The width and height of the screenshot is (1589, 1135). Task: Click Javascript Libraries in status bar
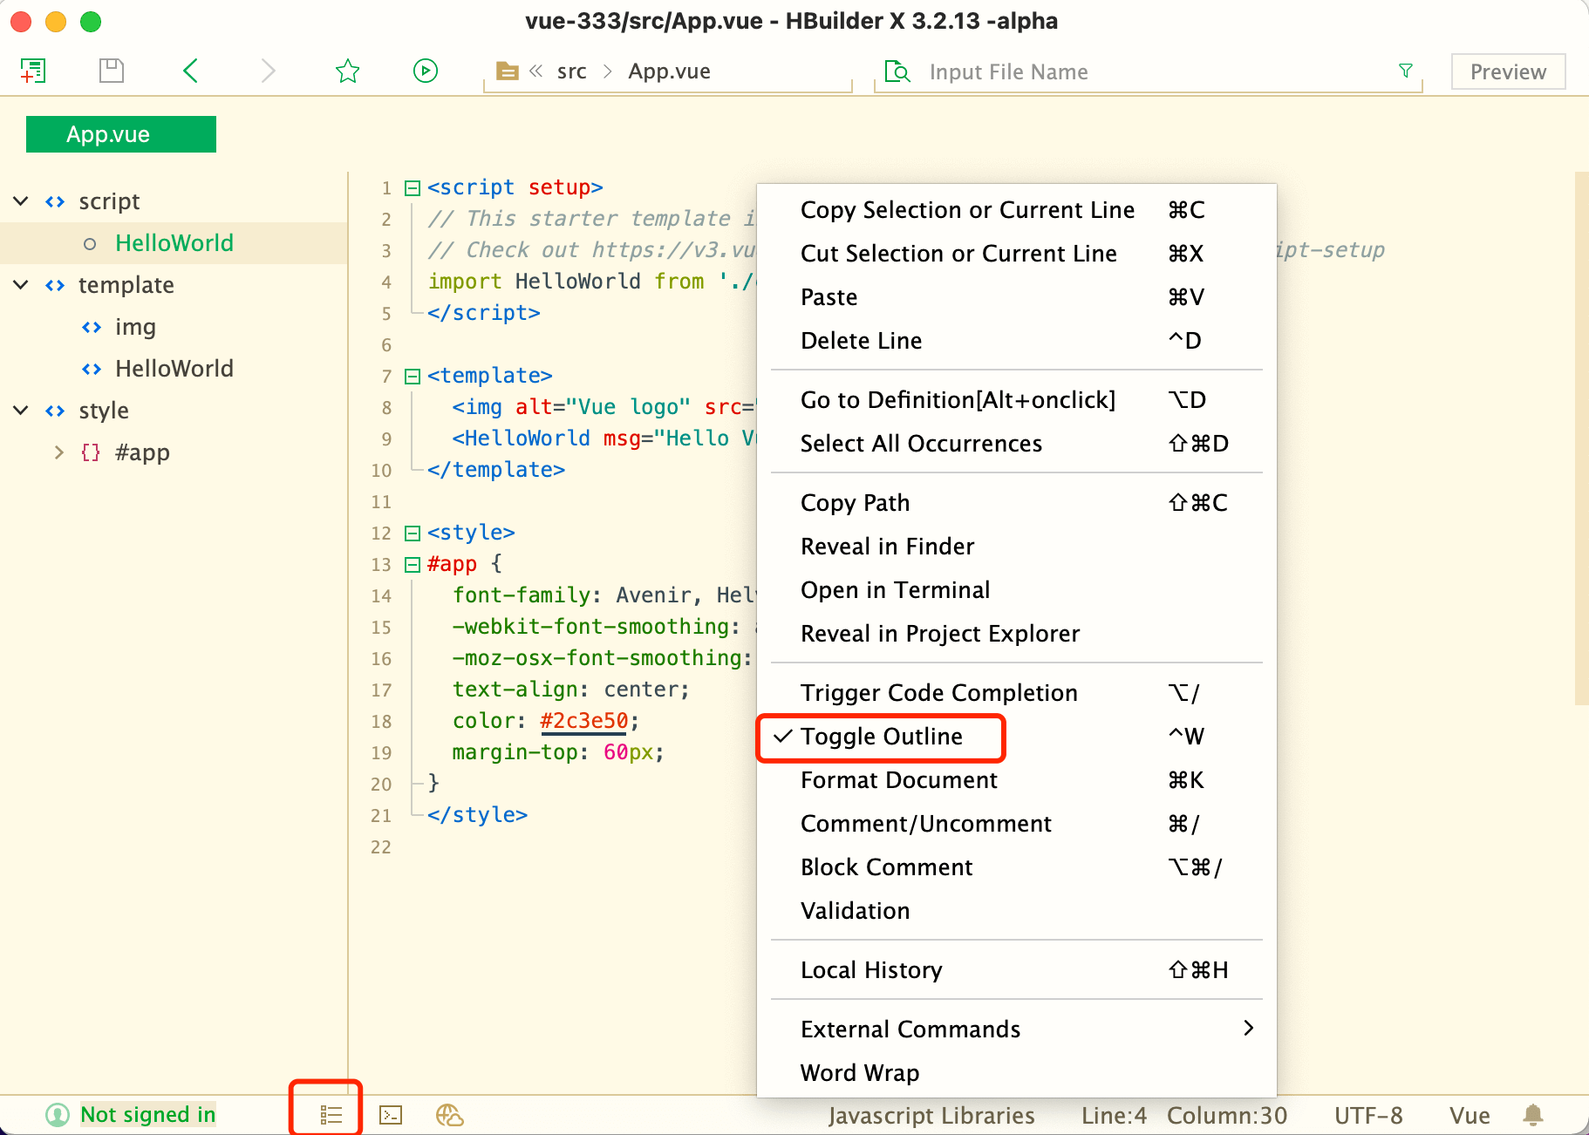click(931, 1116)
